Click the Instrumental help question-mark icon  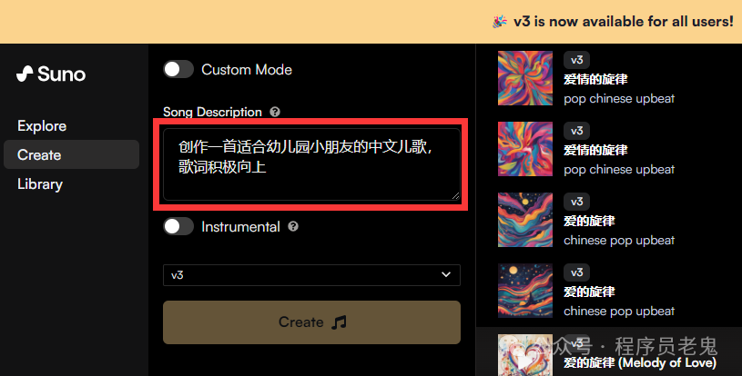pyautogui.click(x=293, y=226)
